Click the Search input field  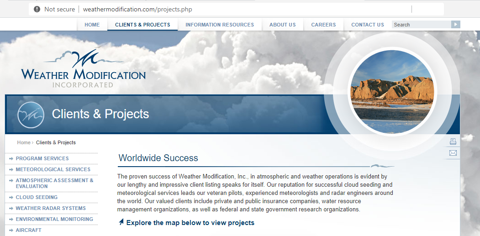coord(422,25)
